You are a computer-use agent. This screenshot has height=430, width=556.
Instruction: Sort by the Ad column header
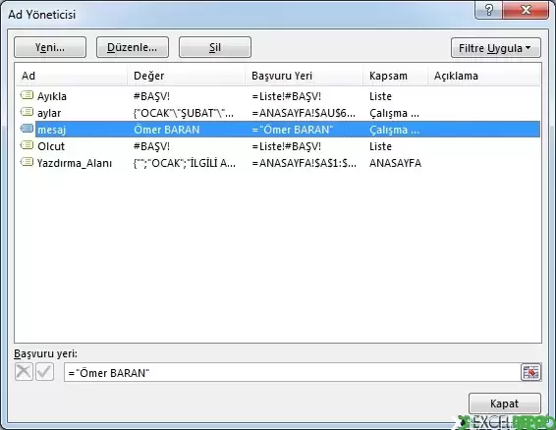(x=72, y=76)
